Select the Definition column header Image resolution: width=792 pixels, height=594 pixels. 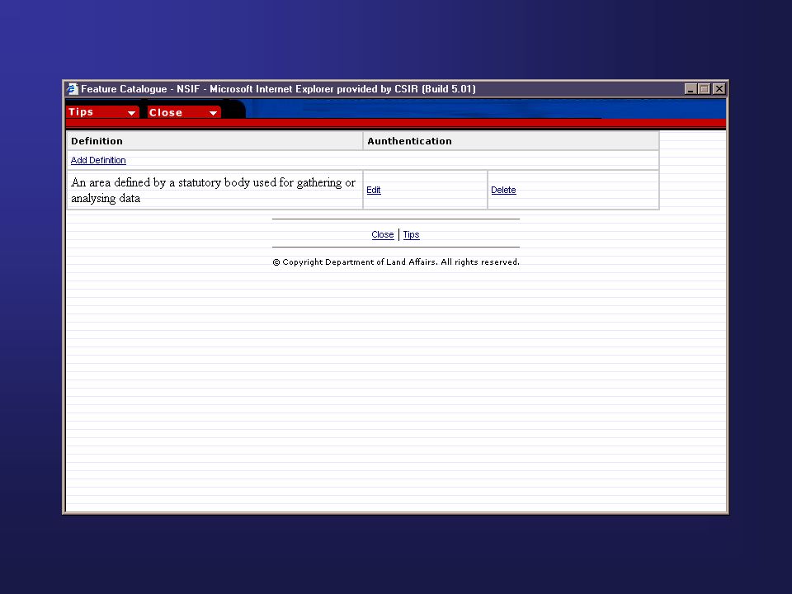214,141
